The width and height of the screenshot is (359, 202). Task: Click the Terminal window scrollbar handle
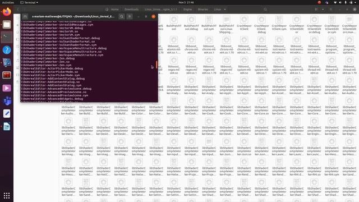coord(157,65)
